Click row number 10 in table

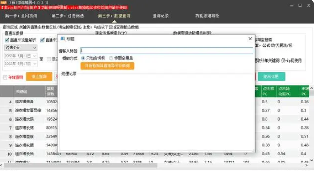(x=9, y=154)
